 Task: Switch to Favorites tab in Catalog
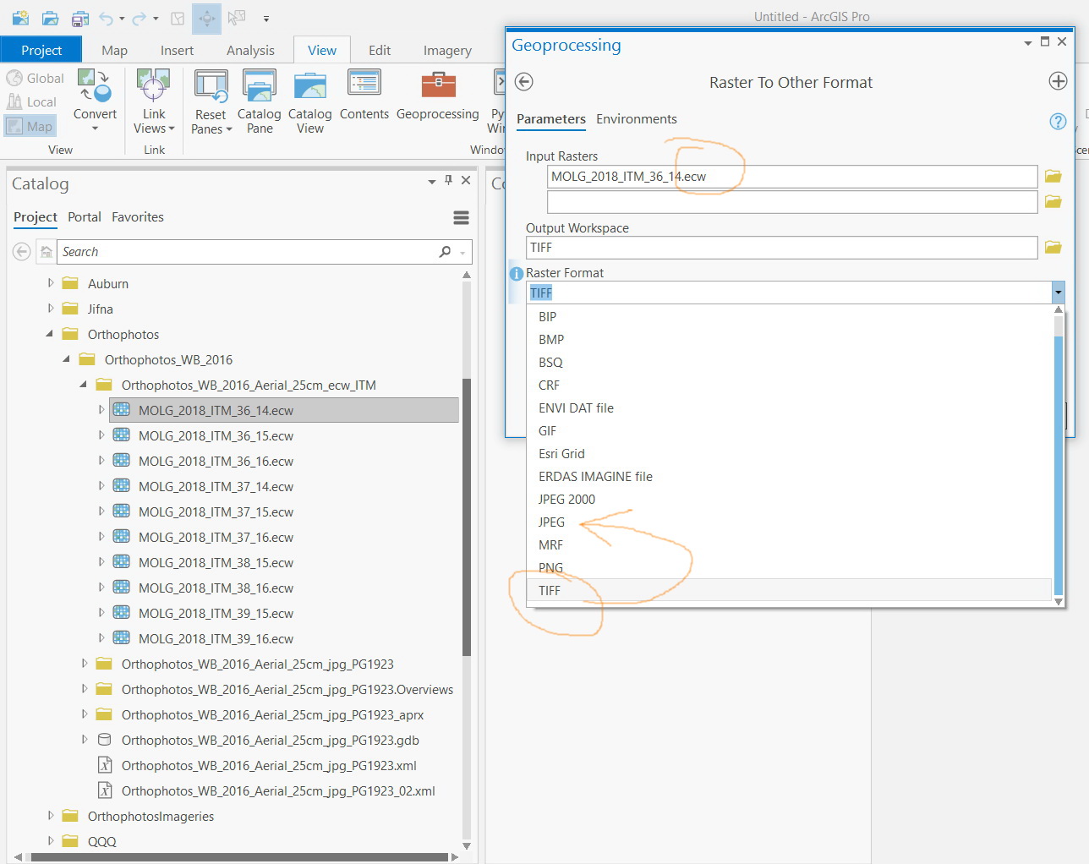[138, 217]
